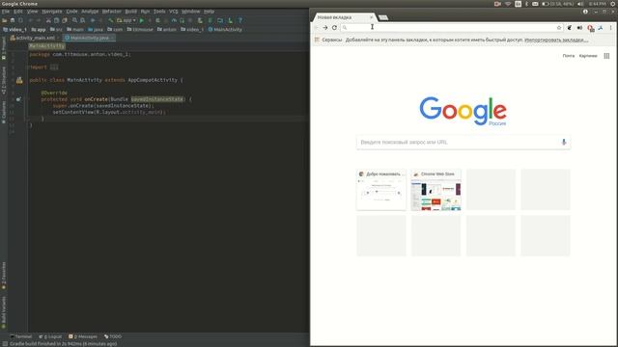
Task: Click the Synchronize toolbar icon
Action: (20, 20)
